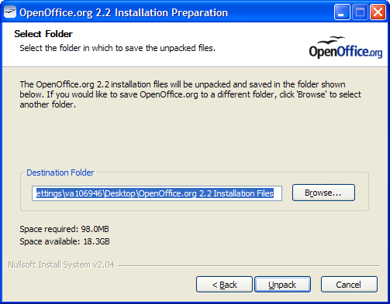Click the 'Space available: 18.3GB' label
Viewport: 390px width, 304px height.
(x=64, y=241)
